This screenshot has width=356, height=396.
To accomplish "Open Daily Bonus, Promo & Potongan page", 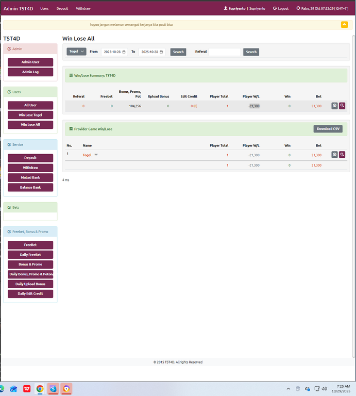I will coord(30,274).
